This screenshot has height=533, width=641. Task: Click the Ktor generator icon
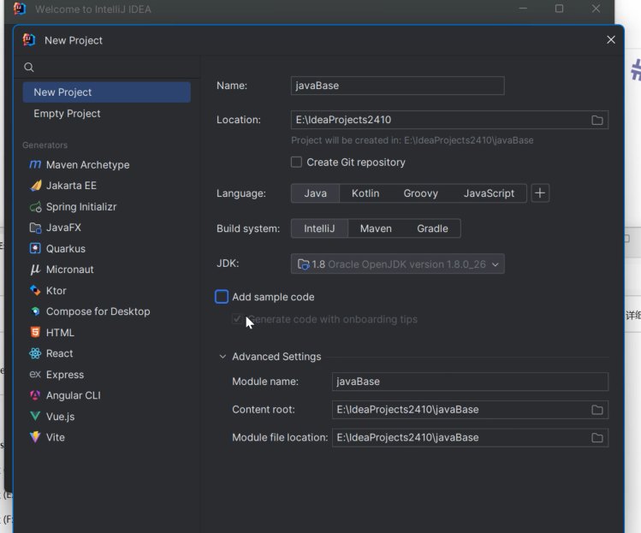pyautogui.click(x=35, y=291)
